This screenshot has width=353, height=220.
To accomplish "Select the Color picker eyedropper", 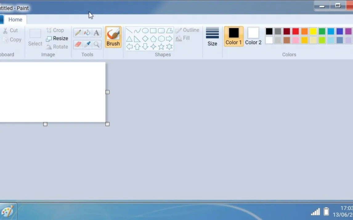I will pos(87,44).
